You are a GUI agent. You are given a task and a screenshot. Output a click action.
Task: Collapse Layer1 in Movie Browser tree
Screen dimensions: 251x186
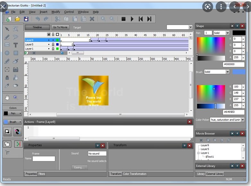tap(198, 153)
